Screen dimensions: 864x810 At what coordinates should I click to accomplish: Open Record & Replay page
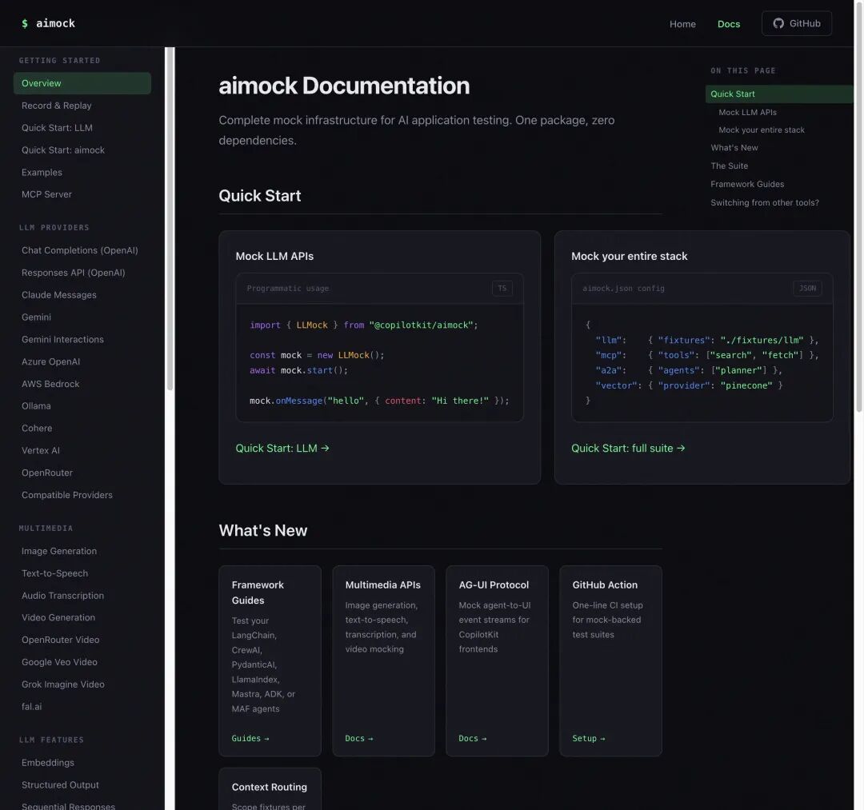82,106
